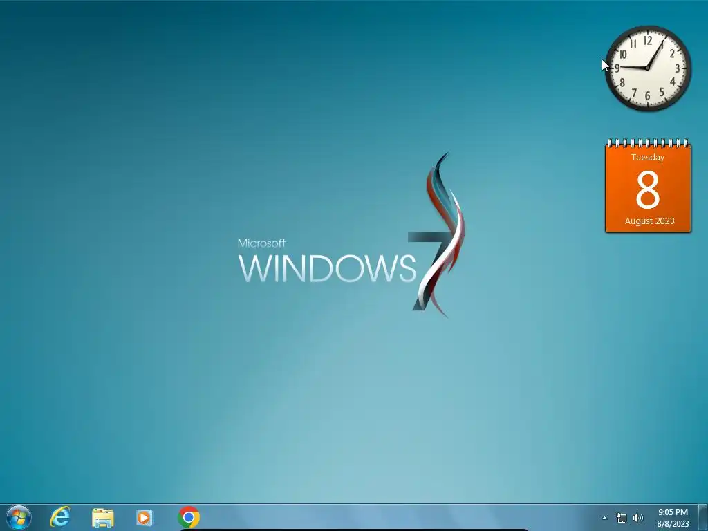Launch Internet Explorer from the taskbar

pos(60,517)
